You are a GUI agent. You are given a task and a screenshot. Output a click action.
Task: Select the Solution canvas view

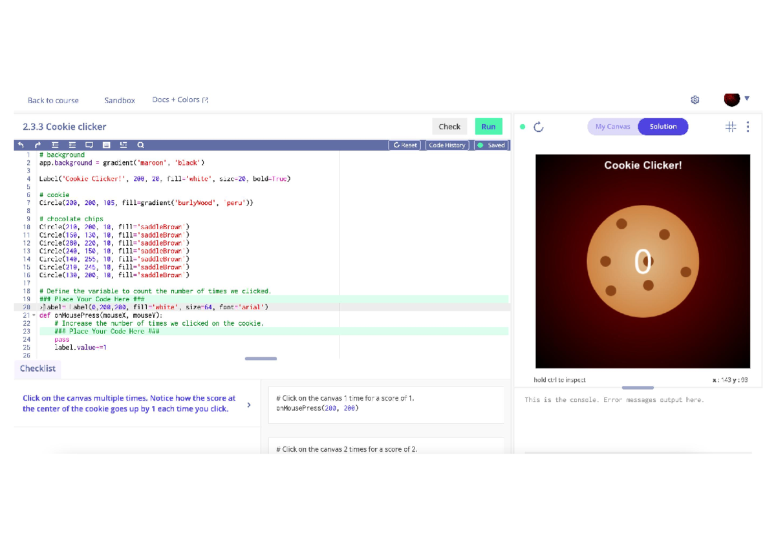coord(663,127)
